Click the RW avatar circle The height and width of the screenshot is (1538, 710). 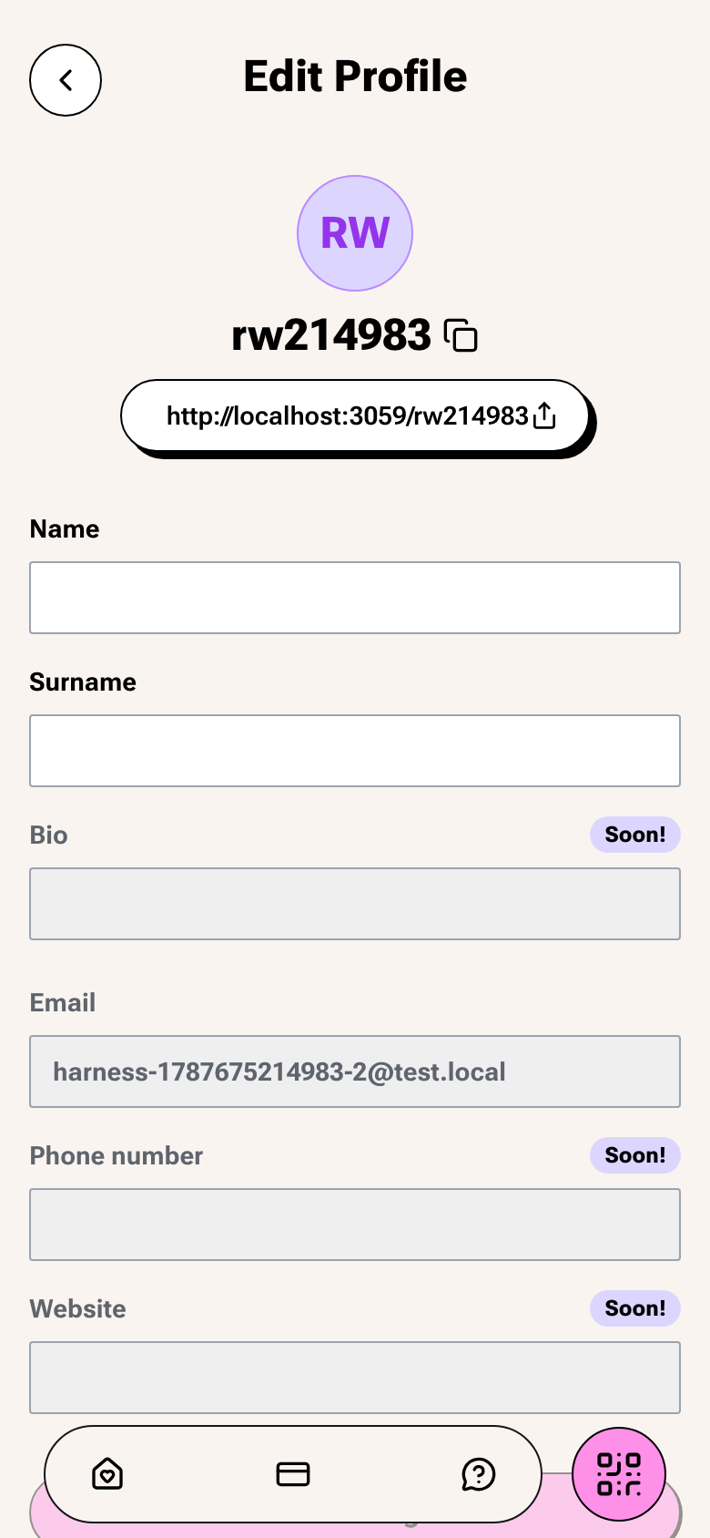[x=355, y=233]
